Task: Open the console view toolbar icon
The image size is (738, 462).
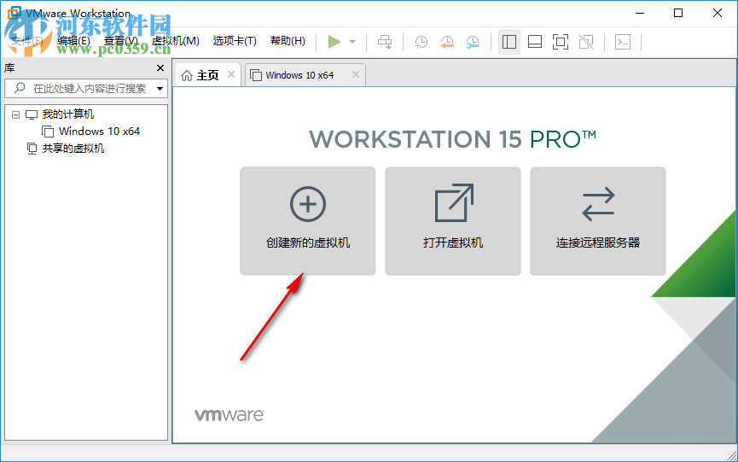Action: tap(623, 42)
